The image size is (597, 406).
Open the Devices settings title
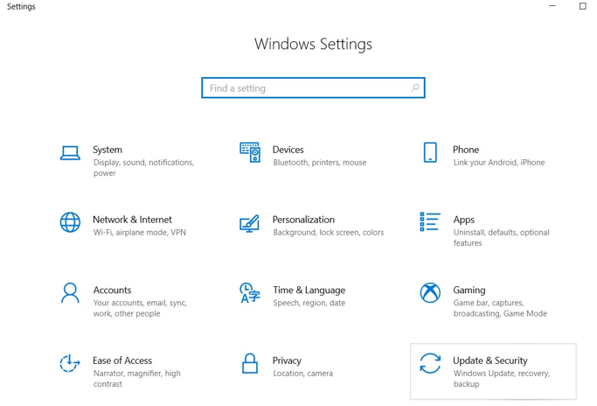288,150
